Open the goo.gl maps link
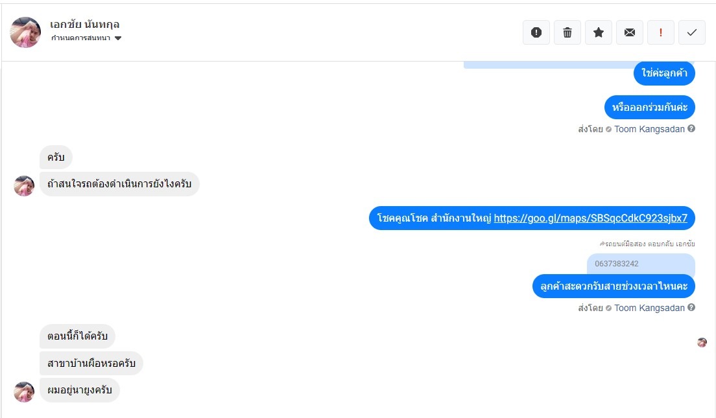This screenshot has height=418, width=716. (x=590, y=218)
